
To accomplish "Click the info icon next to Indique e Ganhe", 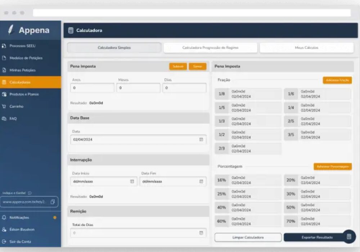I will tap(30, 193).
